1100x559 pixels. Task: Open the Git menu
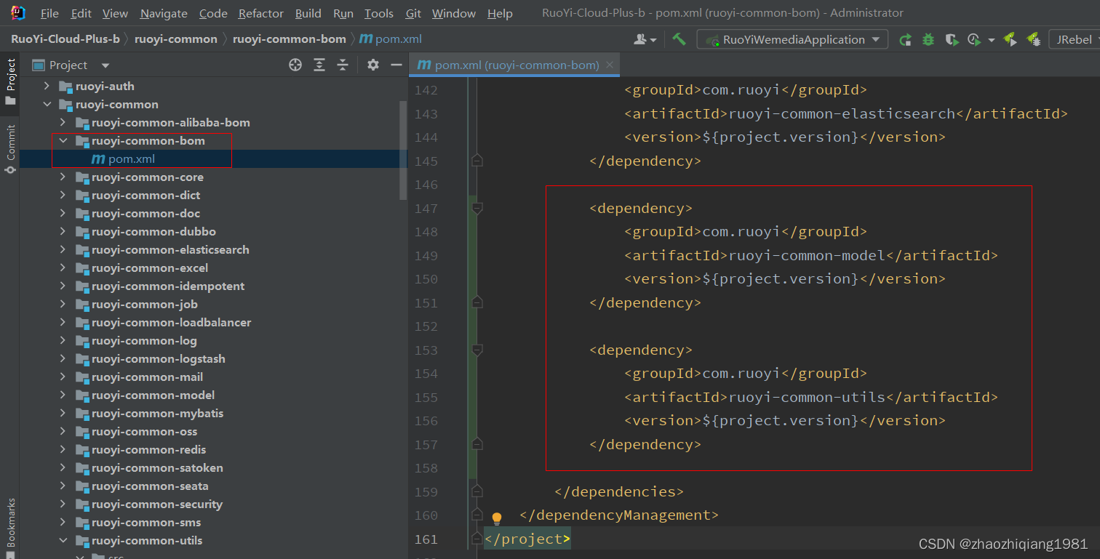412,13
